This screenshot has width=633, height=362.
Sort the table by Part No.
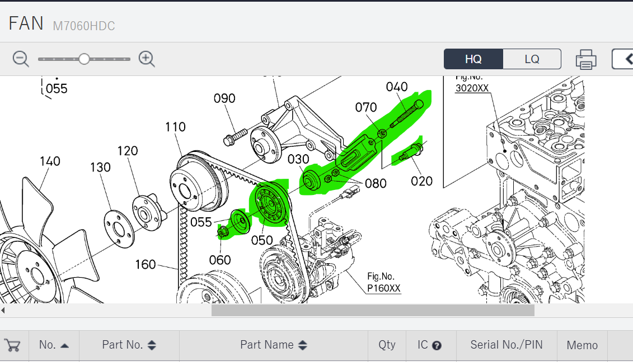[129, 345]
